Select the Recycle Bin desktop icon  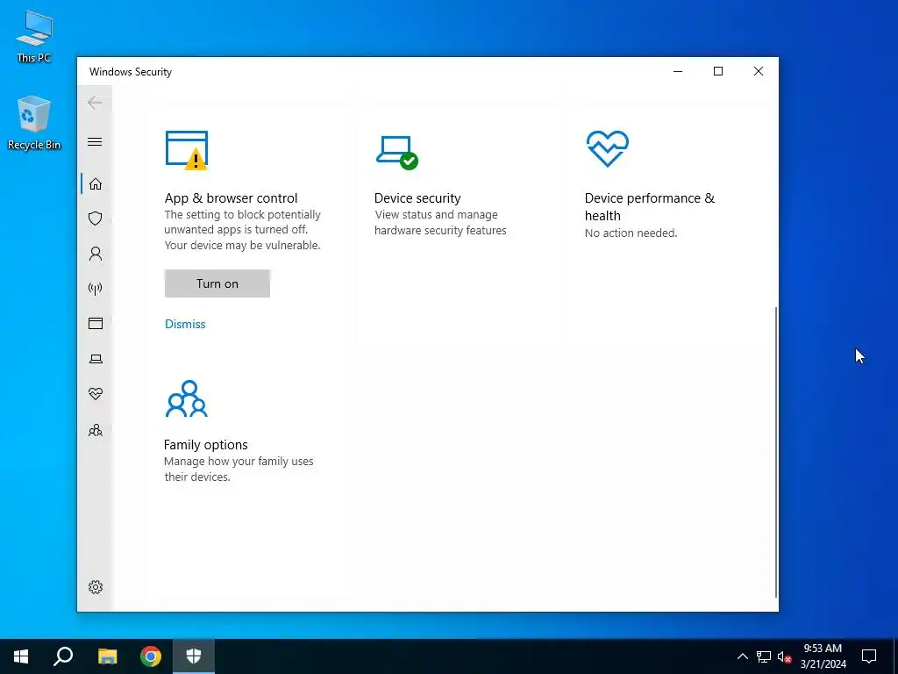(34, 123)
